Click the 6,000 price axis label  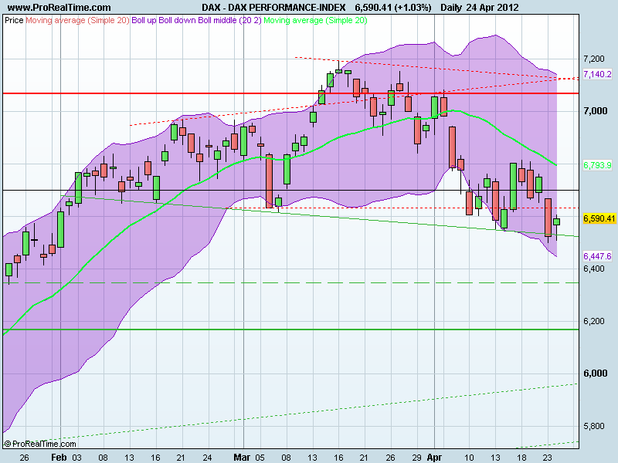pos(595,373)
